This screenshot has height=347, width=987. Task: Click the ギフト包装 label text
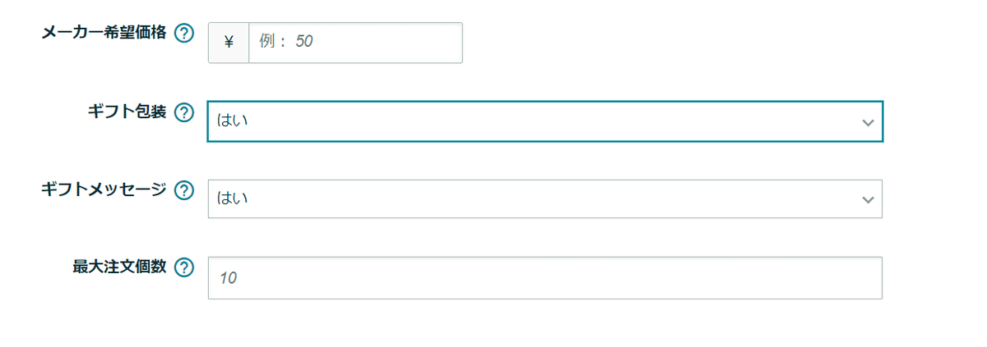[x=127, y=112]
